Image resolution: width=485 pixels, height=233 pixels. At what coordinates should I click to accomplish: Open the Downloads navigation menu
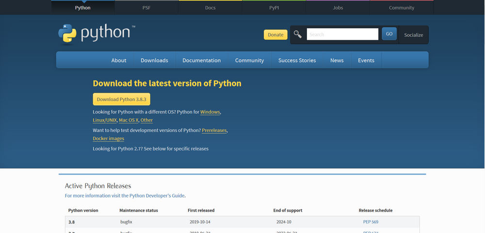pos(154,60)
